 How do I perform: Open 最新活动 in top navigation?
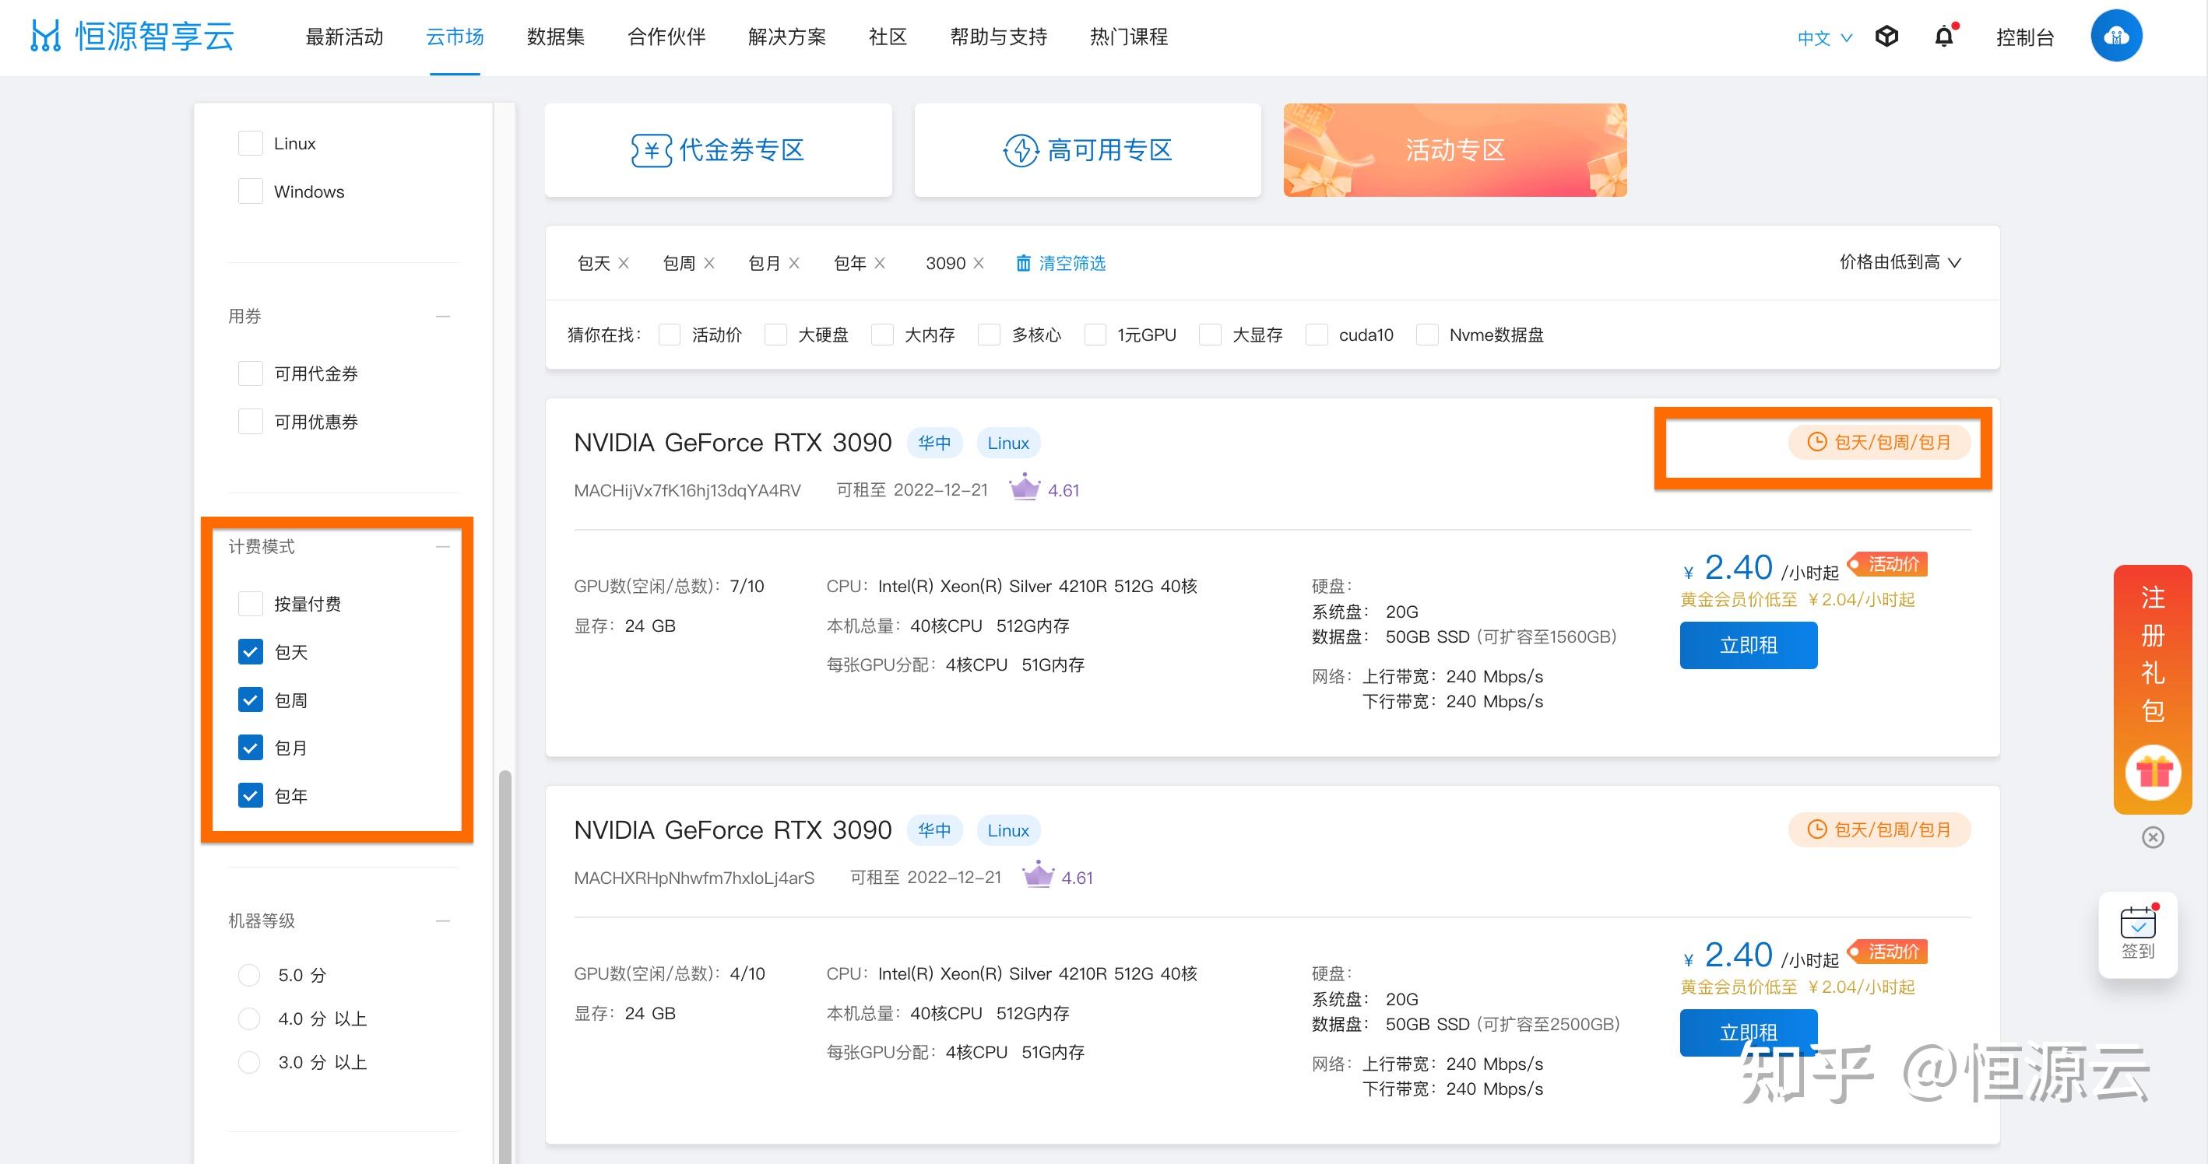click(x=345, y=37)
